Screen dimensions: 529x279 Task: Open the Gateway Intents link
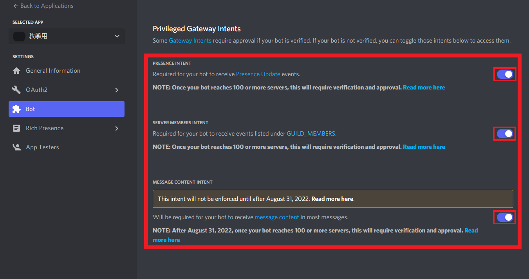[x=190, y=41]
